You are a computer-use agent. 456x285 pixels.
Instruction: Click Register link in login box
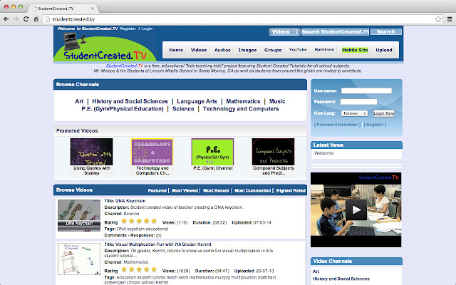[375, 125]
